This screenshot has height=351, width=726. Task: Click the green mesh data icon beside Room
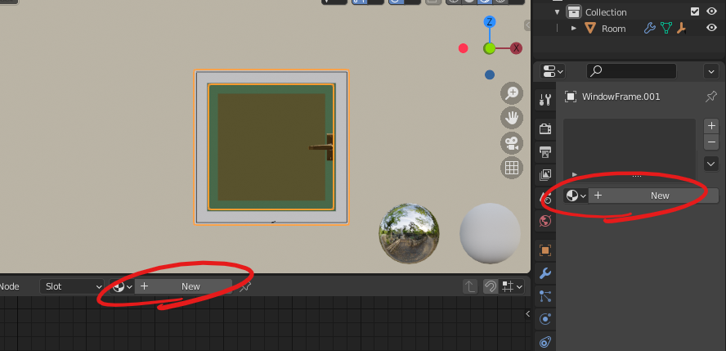pyautogui.click(x=665, y=29)
